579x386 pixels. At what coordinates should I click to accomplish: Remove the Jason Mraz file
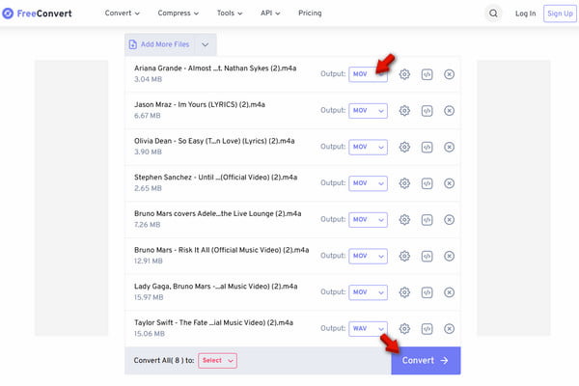[x=449, y=110]
